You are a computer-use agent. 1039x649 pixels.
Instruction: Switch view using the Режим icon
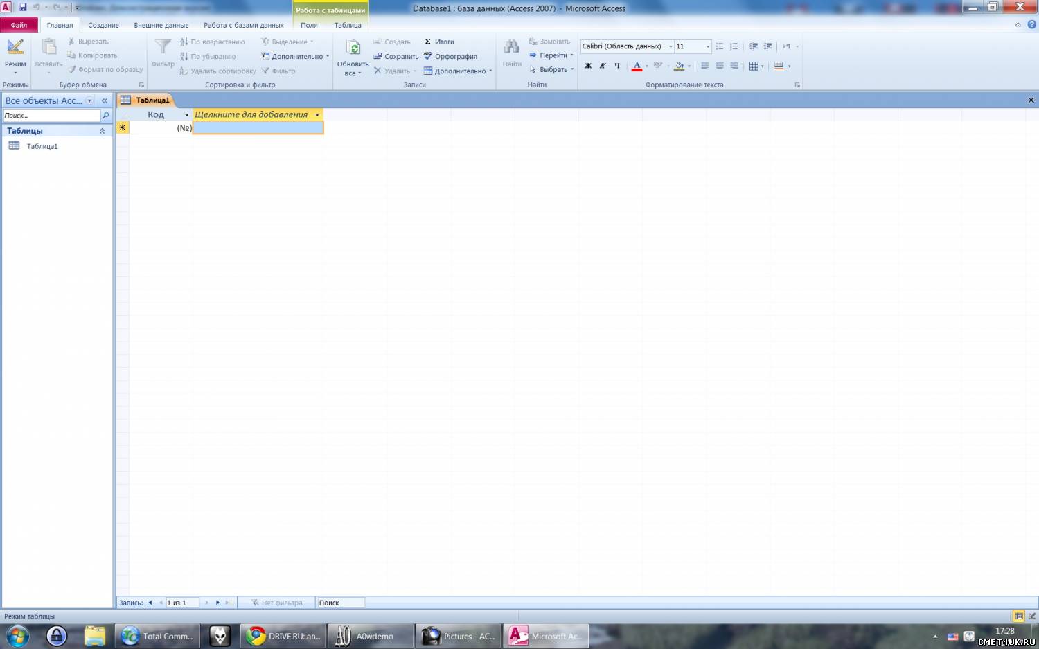pos(15,47)
